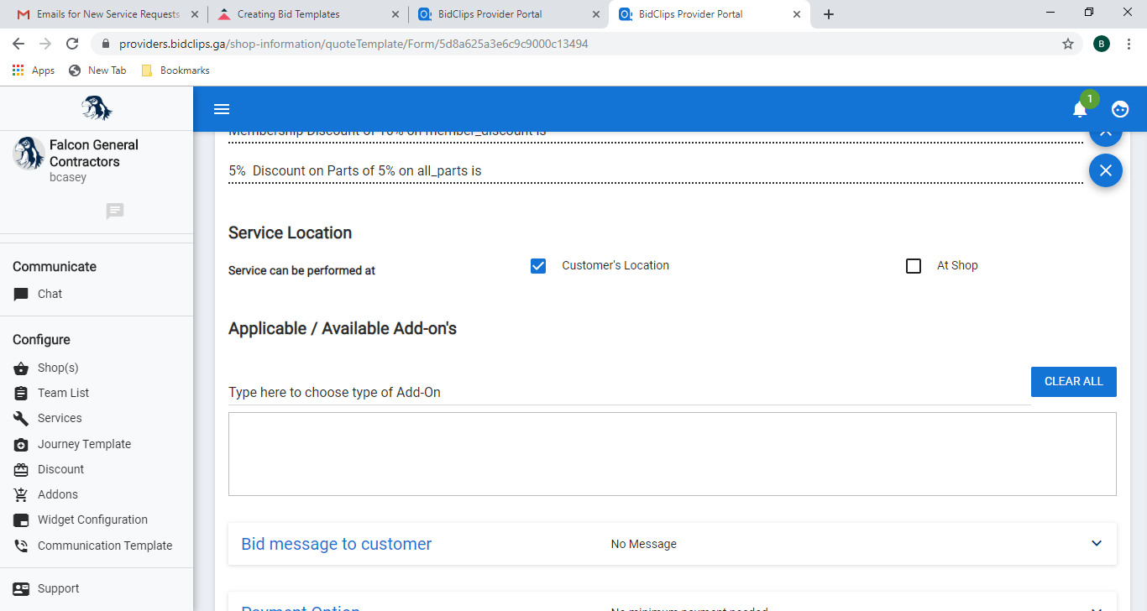Open Discount page
This screenshot has height=611, width=1147.
60,470
